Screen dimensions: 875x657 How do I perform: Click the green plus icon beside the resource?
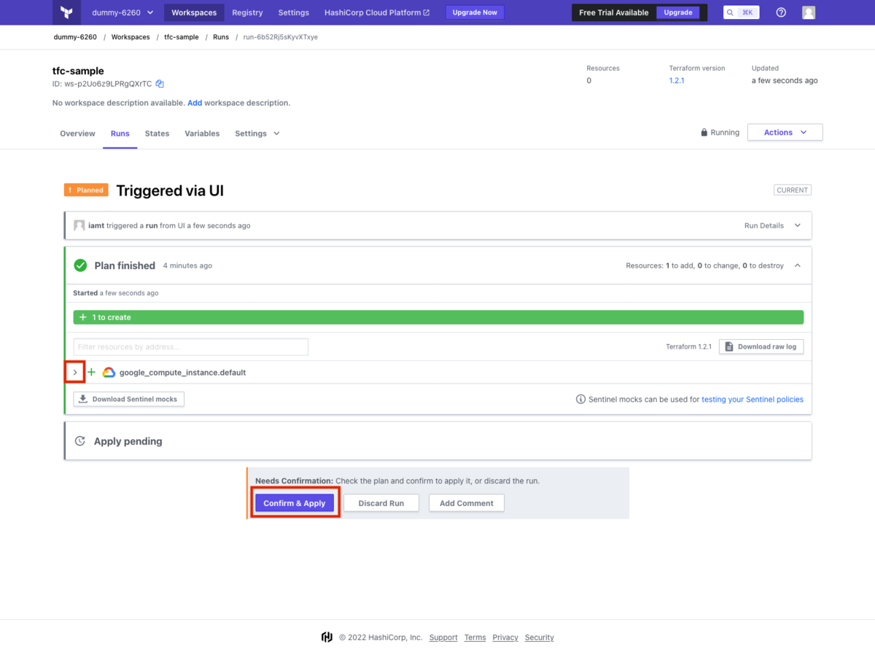[92, 373]
